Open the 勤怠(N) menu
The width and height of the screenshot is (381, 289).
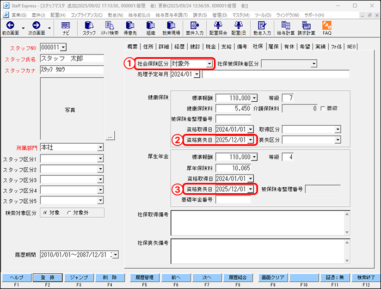tap(115, 15)
